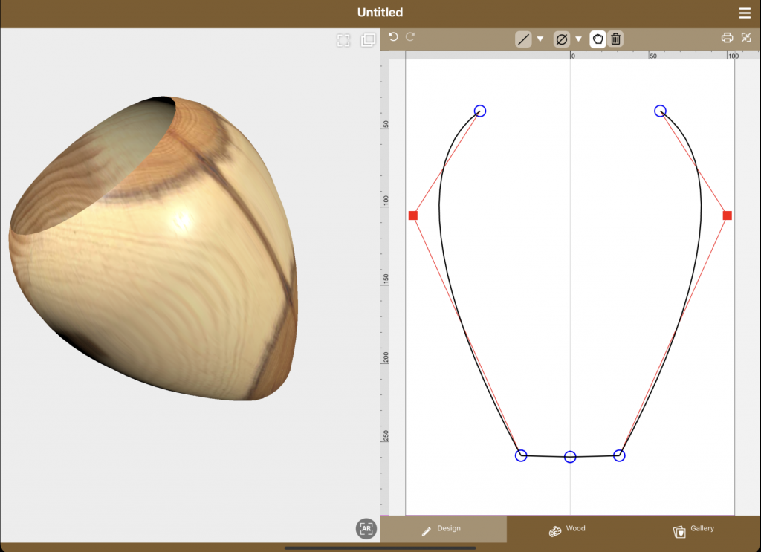The image size is (761, 552).
Task: Click the 3D wooden bowl preview
Action: point(153,248)
